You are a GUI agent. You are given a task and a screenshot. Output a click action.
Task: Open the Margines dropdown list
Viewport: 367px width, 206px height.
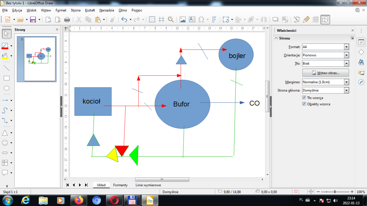[346, 82]
